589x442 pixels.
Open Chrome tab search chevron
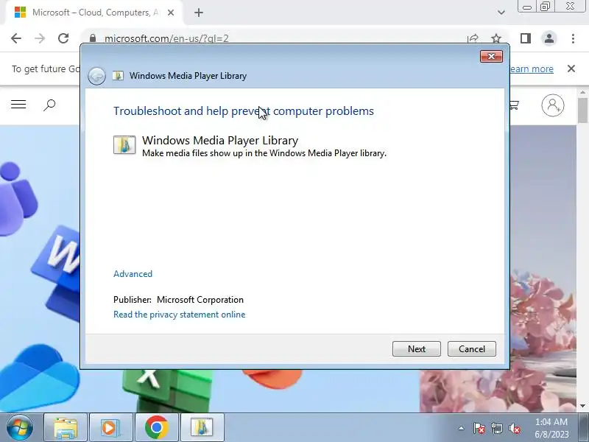(x=501, y=13)
